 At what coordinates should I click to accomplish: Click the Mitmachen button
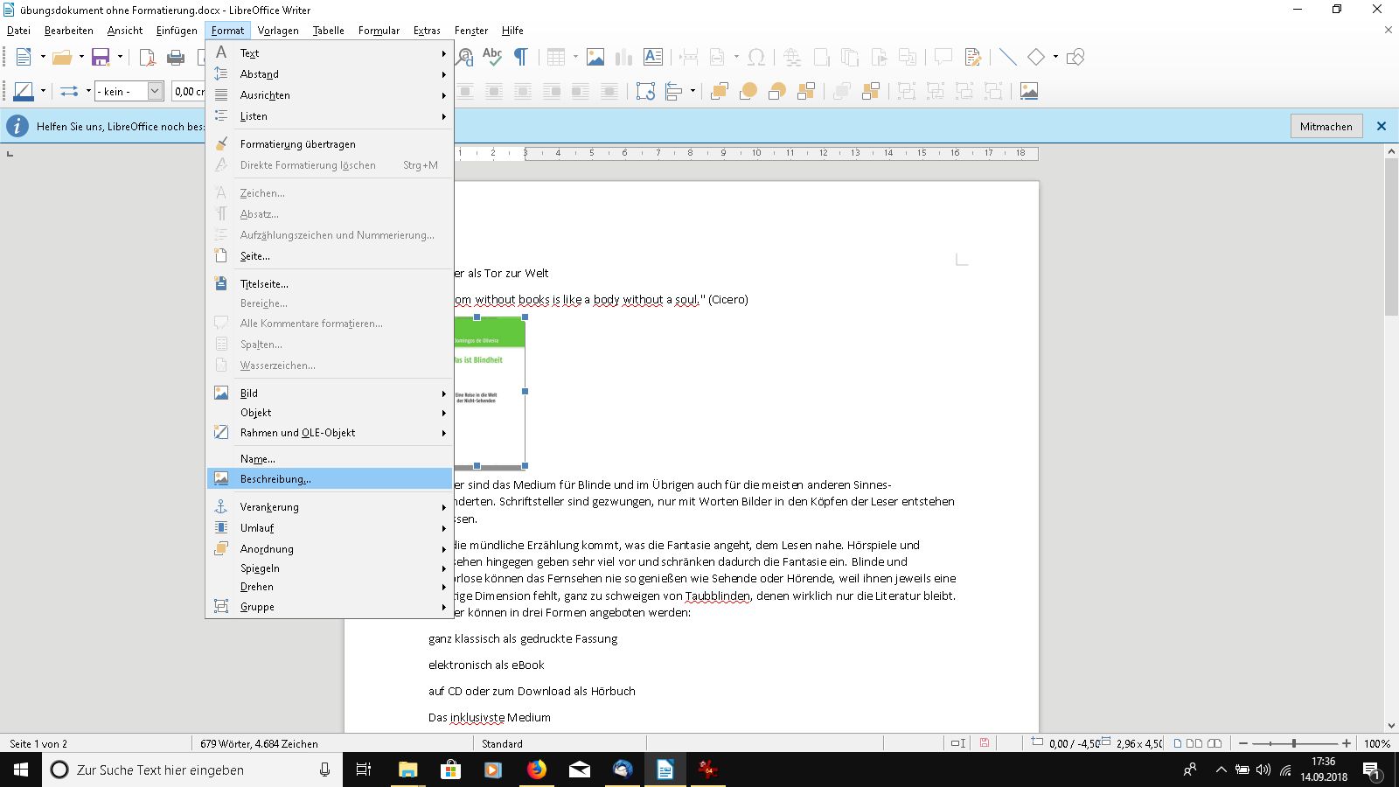pos(1326,127)
